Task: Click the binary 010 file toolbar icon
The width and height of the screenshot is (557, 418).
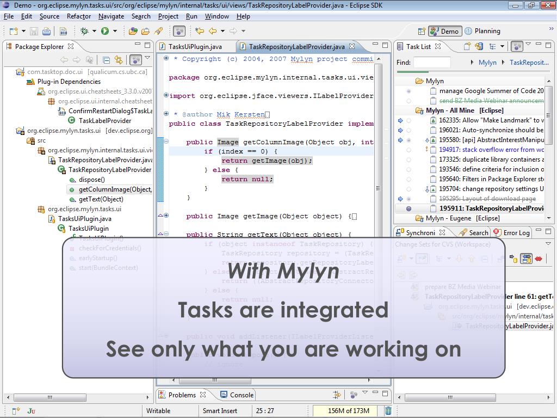Action: (x=63, y=31)
